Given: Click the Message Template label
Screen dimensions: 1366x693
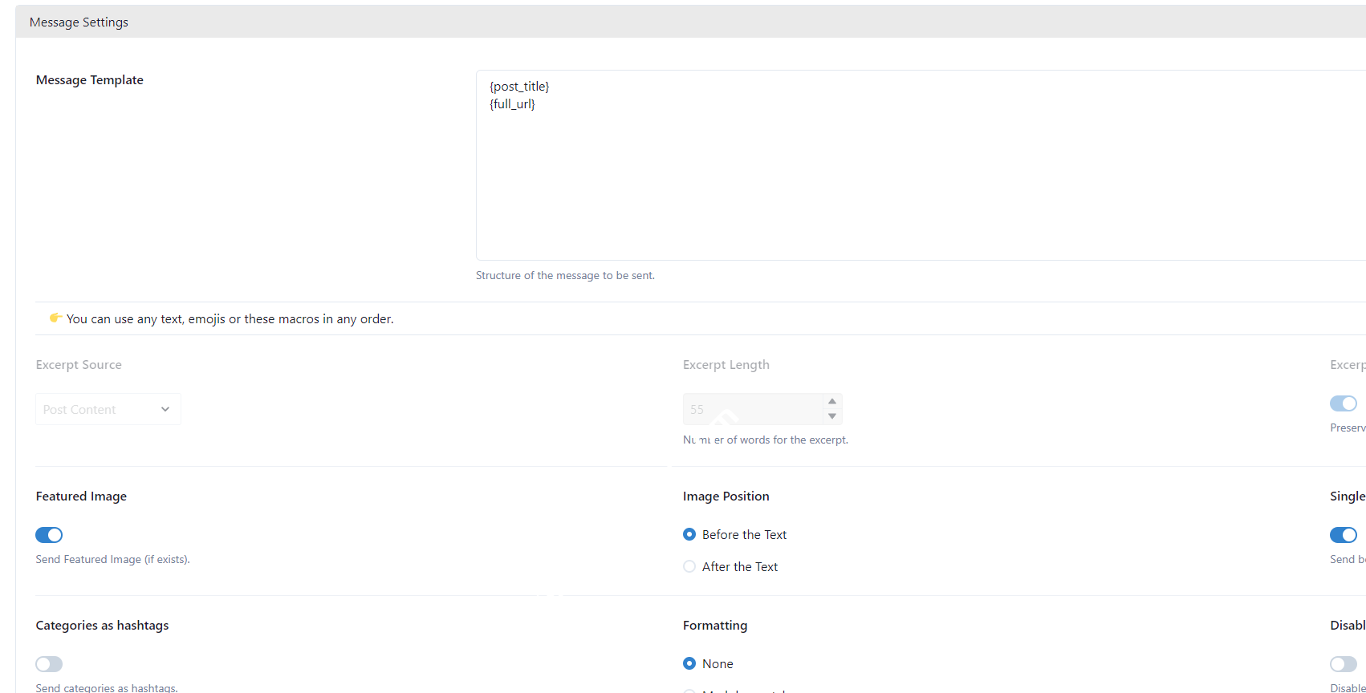Looking at the screenshot, I should (x=90, y=79).
